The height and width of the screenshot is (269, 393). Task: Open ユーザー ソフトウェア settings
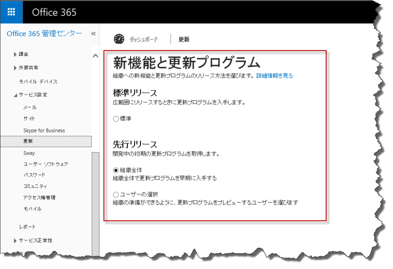click(46, 164)
